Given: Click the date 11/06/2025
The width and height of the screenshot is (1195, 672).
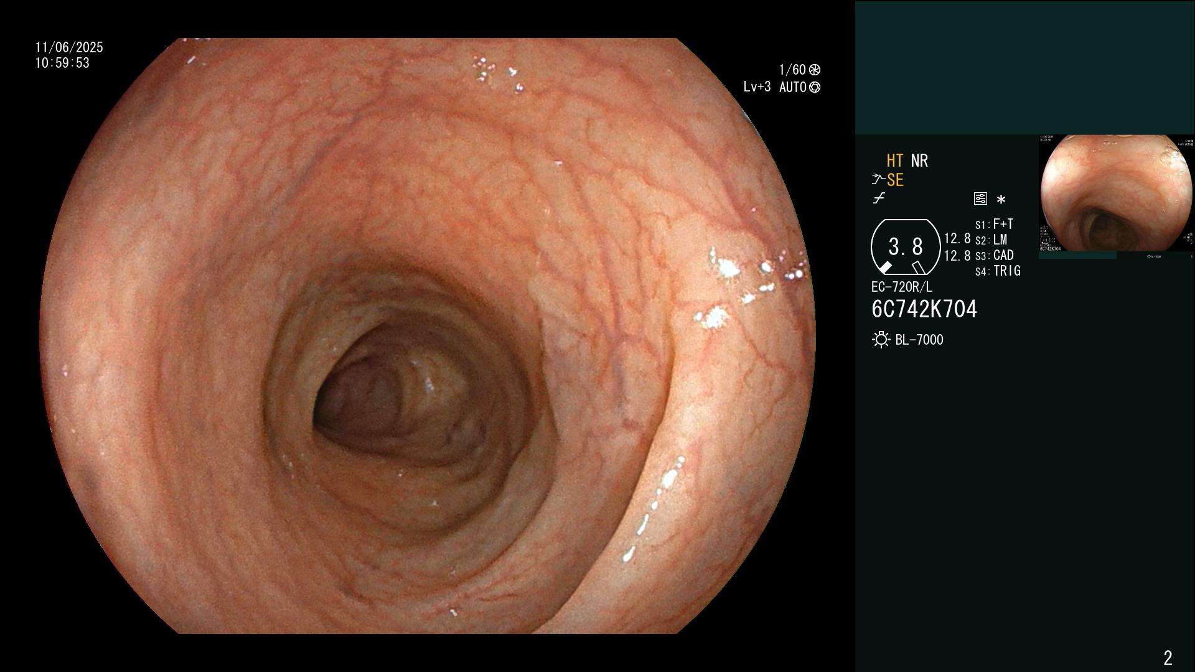Looking at the screenshot, I should click(x=69, y=47).
